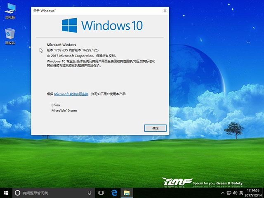Open Task View from the taskbar
The height and width of the screenshot is (198, 264).
coord(101,193)
